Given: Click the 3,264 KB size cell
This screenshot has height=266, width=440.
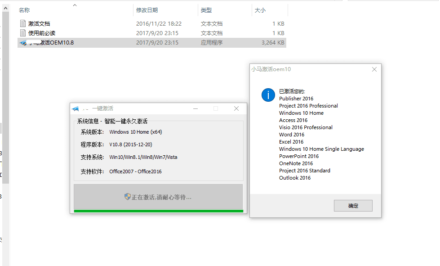Looking at the screenshot, I should click(273, 43).
